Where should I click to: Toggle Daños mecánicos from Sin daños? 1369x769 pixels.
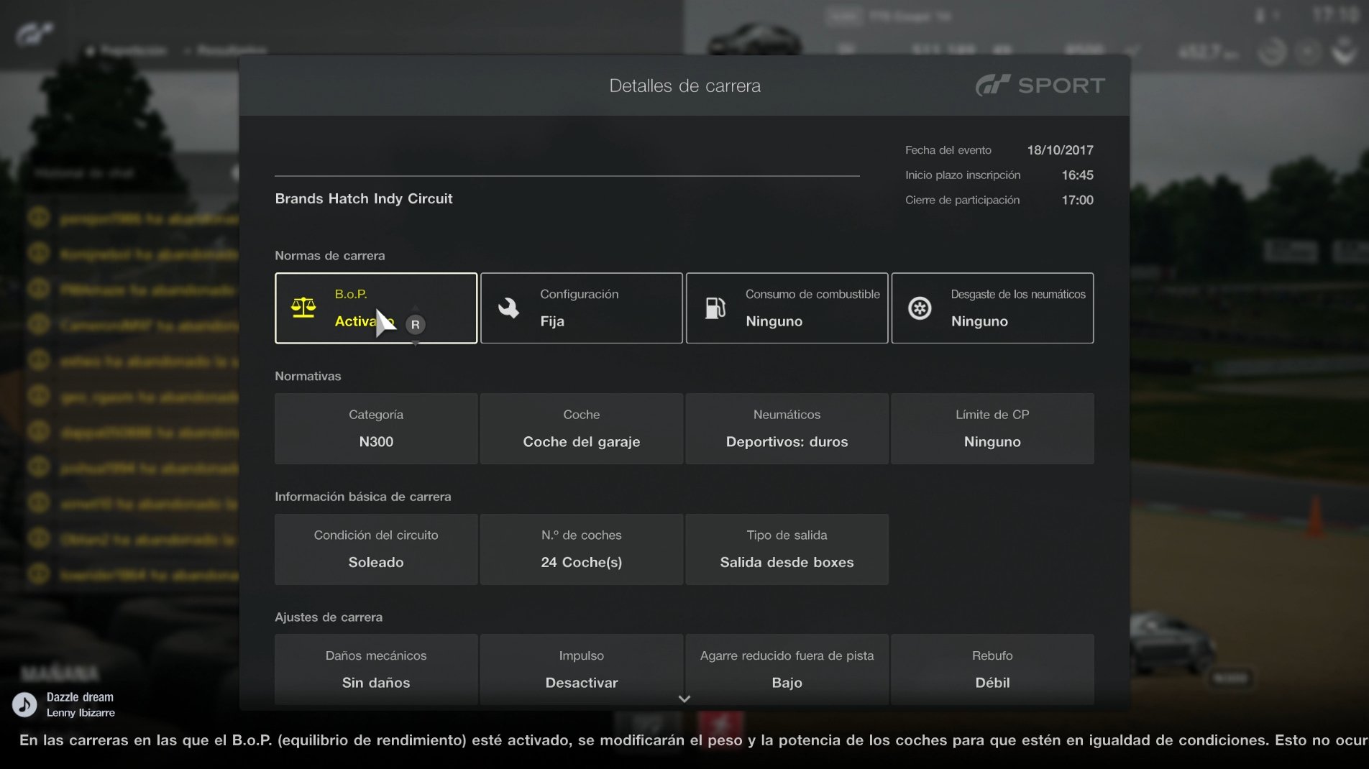[x=375, y=669]
